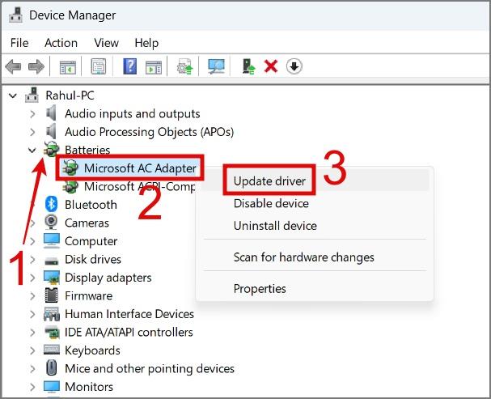Expand the Computer category

pos(32,241)
